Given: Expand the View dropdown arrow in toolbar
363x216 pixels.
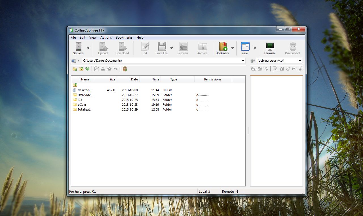Looking at the screenshot, I should 255,48.
